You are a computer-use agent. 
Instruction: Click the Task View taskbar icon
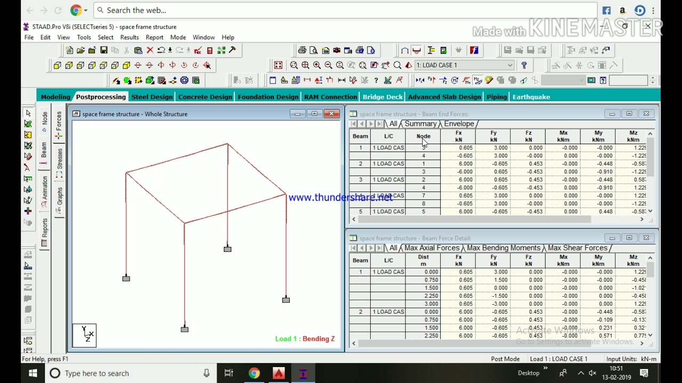coord(229,373)
